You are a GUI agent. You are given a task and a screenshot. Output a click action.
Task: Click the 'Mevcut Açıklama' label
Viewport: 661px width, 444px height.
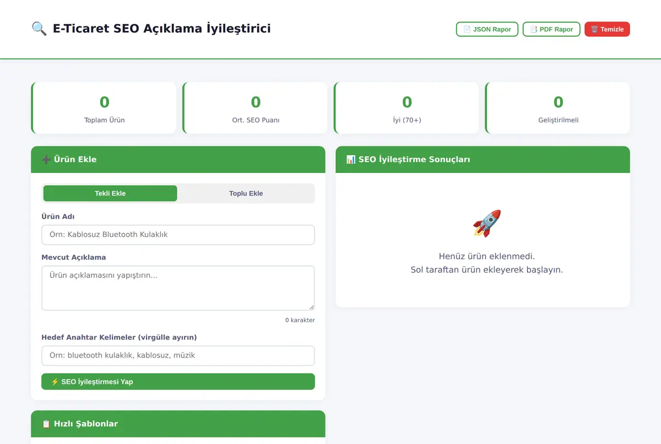click(74, 257)
